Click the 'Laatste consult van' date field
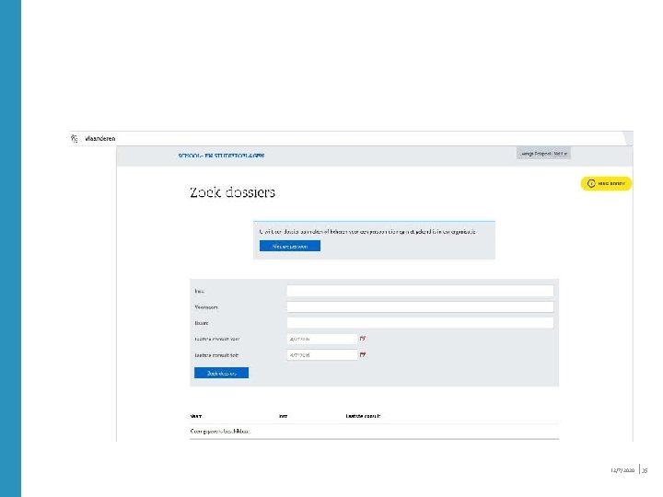This screenshot has height=497, width=663. point(322,339)
